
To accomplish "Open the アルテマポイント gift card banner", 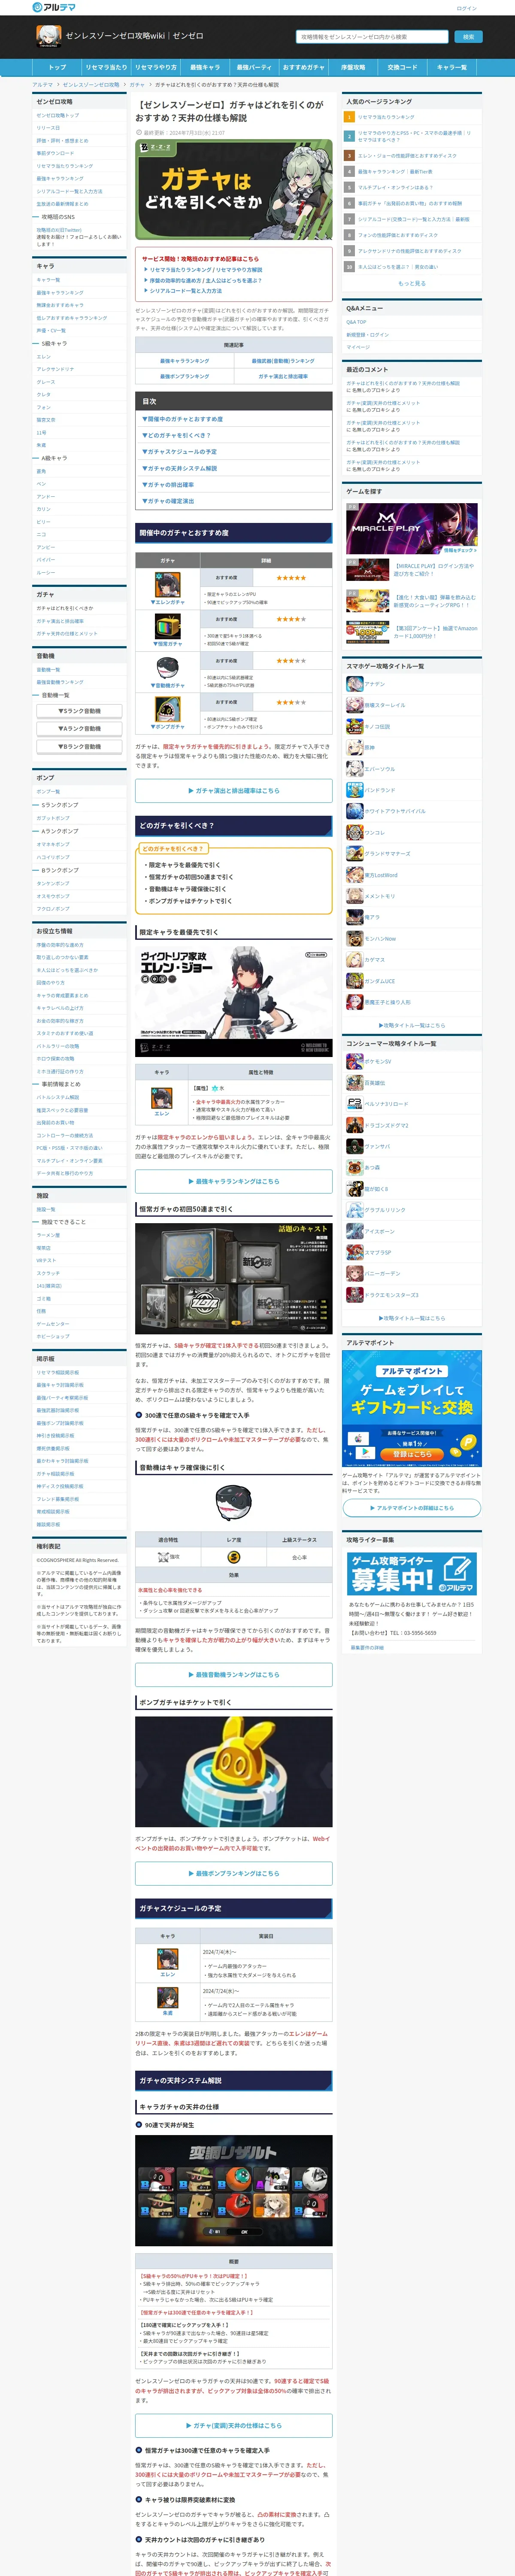I will pyautogui.click(x=411, y=1409).
